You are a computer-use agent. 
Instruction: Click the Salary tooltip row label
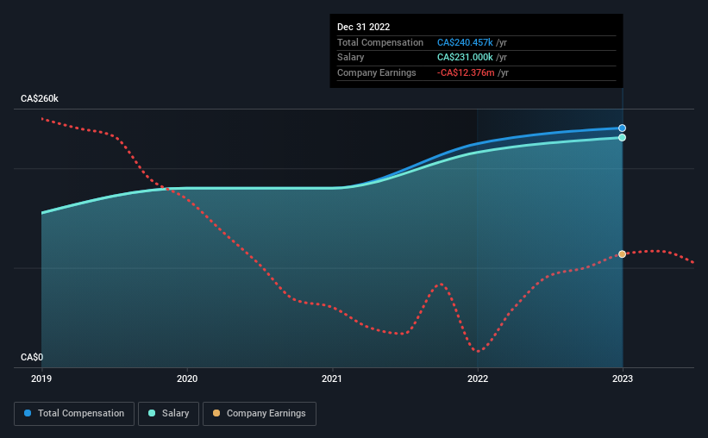point(350,58)
